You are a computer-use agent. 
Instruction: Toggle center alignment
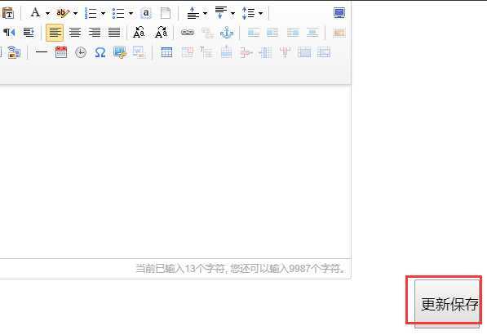coord(75,33)
